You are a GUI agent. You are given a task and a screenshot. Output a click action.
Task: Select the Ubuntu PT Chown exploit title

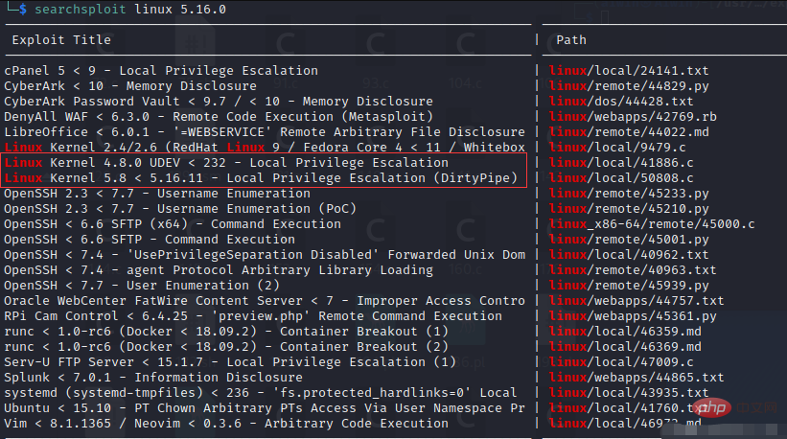point(265,408)
